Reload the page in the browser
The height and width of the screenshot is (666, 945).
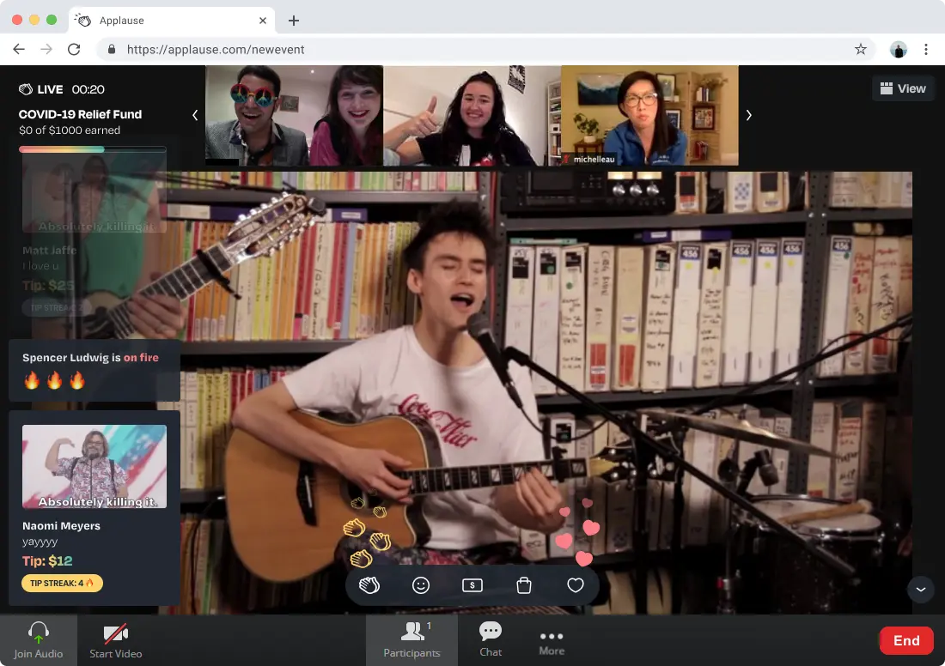74,50
